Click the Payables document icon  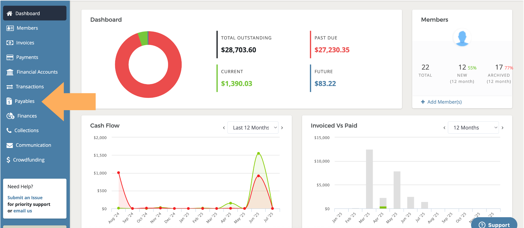pos(9,101)
